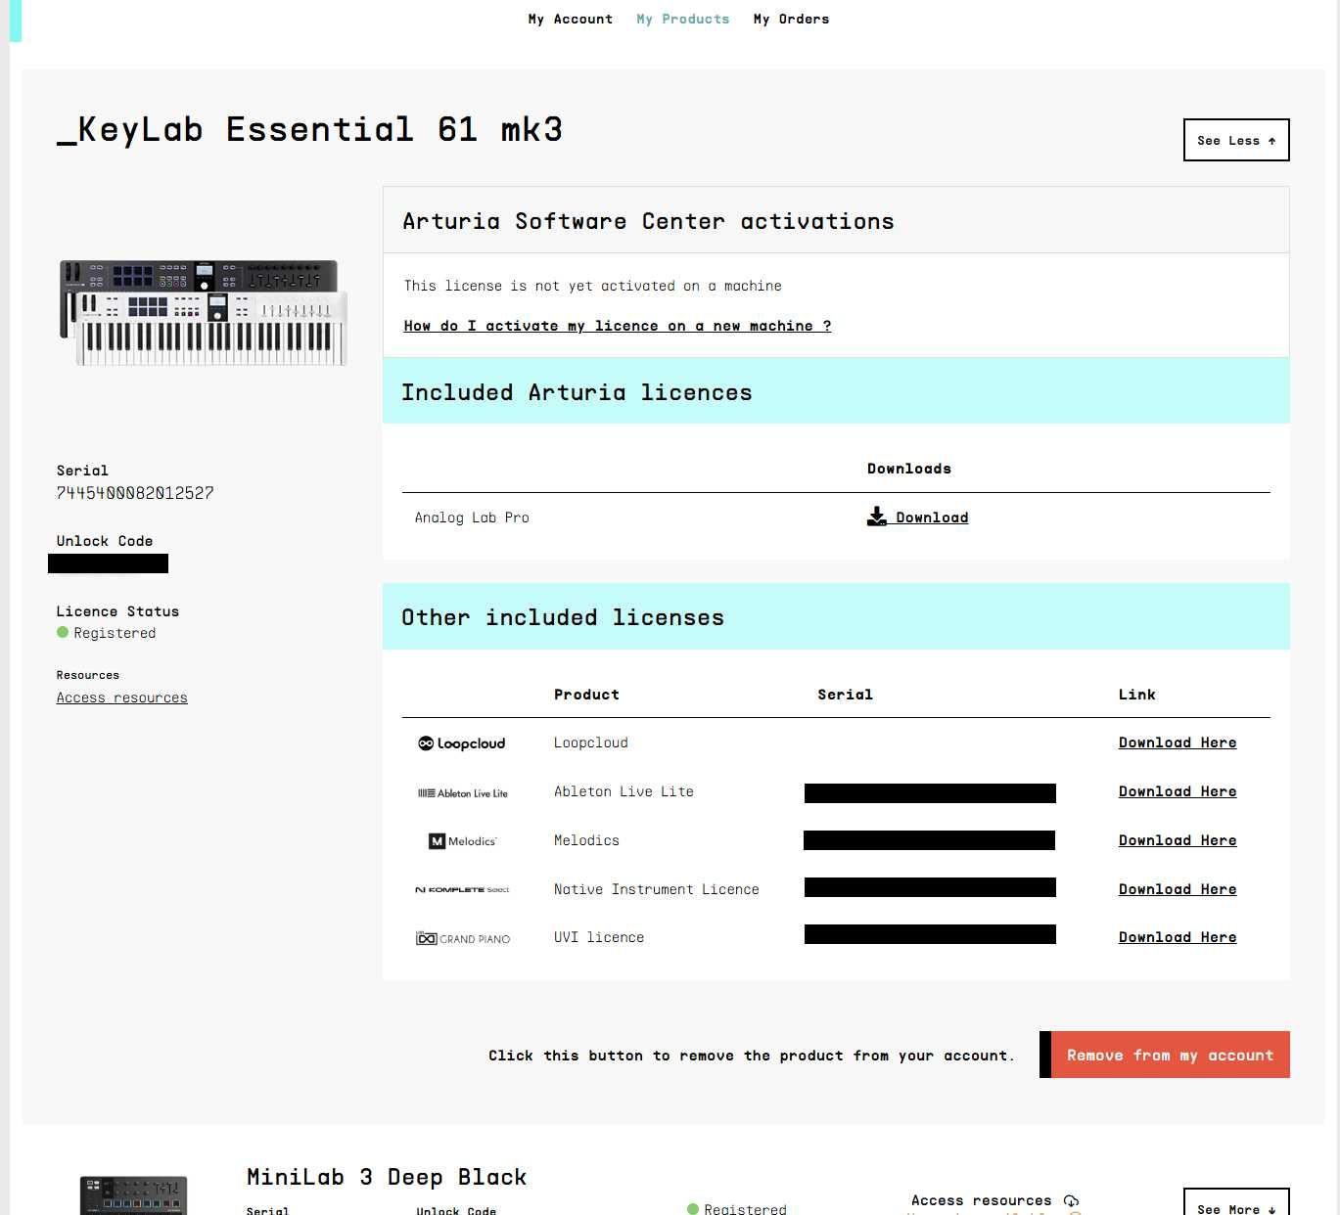Viewport: 1340px width, 1215px height.
Task: Click Download link for Analog Lab Pro
Action: point(932,517)
